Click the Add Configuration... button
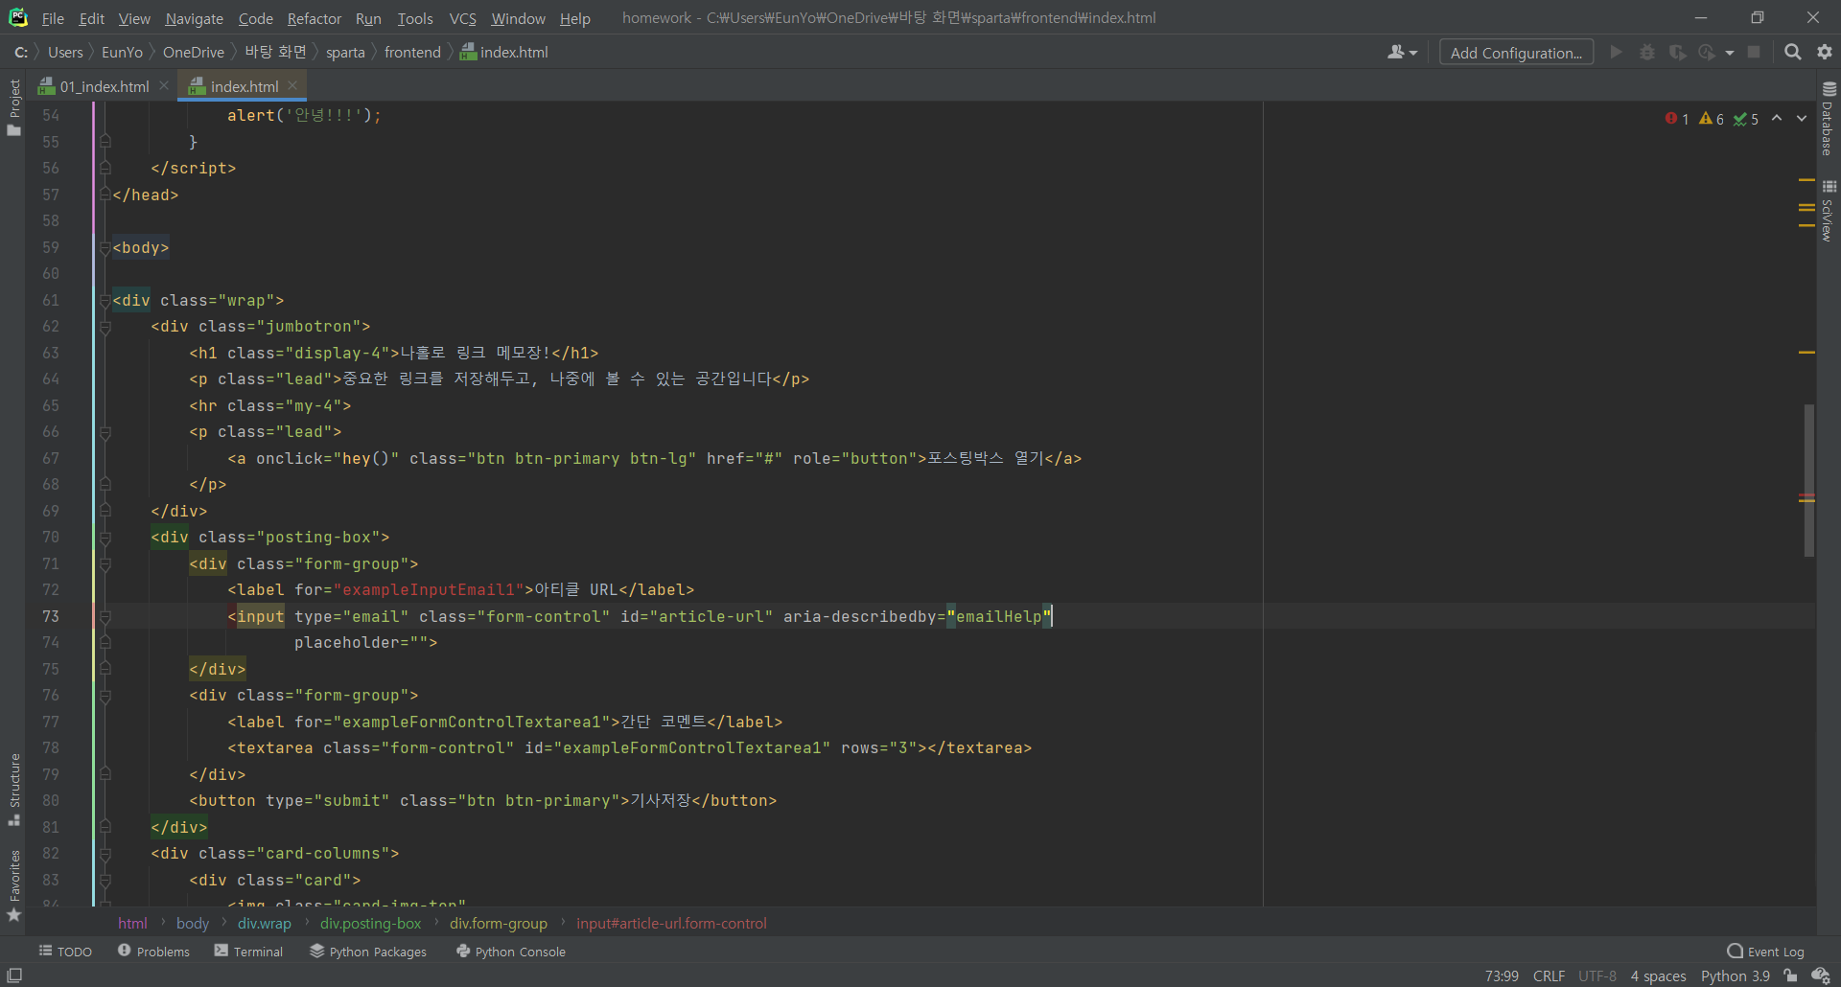This screenshot has height=987, width=1841. pyautogui.click(x=1516, y=53)
